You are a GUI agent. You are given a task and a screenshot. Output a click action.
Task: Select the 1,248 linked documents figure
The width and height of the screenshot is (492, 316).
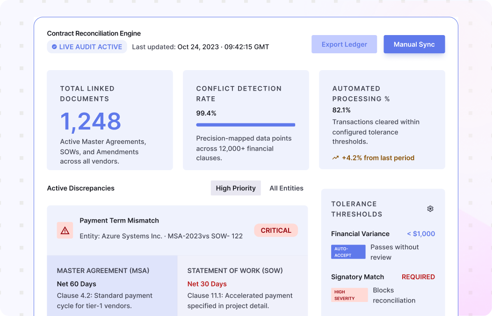90,122
